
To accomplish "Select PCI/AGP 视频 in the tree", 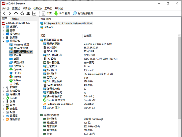I will coord(21,48).
